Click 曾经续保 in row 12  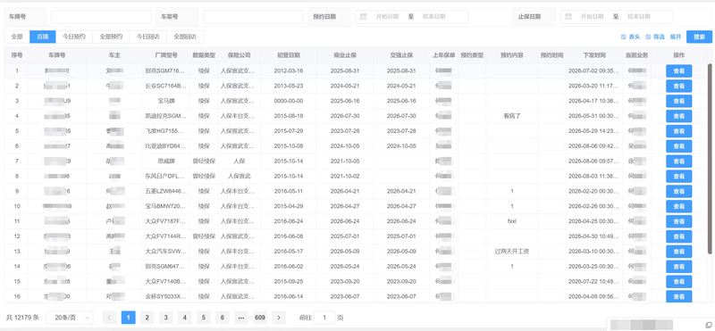point(204,236)
